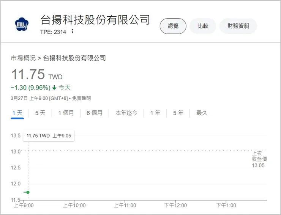Click the 下午1:00 axis label
Screen dimensions: 281x215
(x=226, y=205)
